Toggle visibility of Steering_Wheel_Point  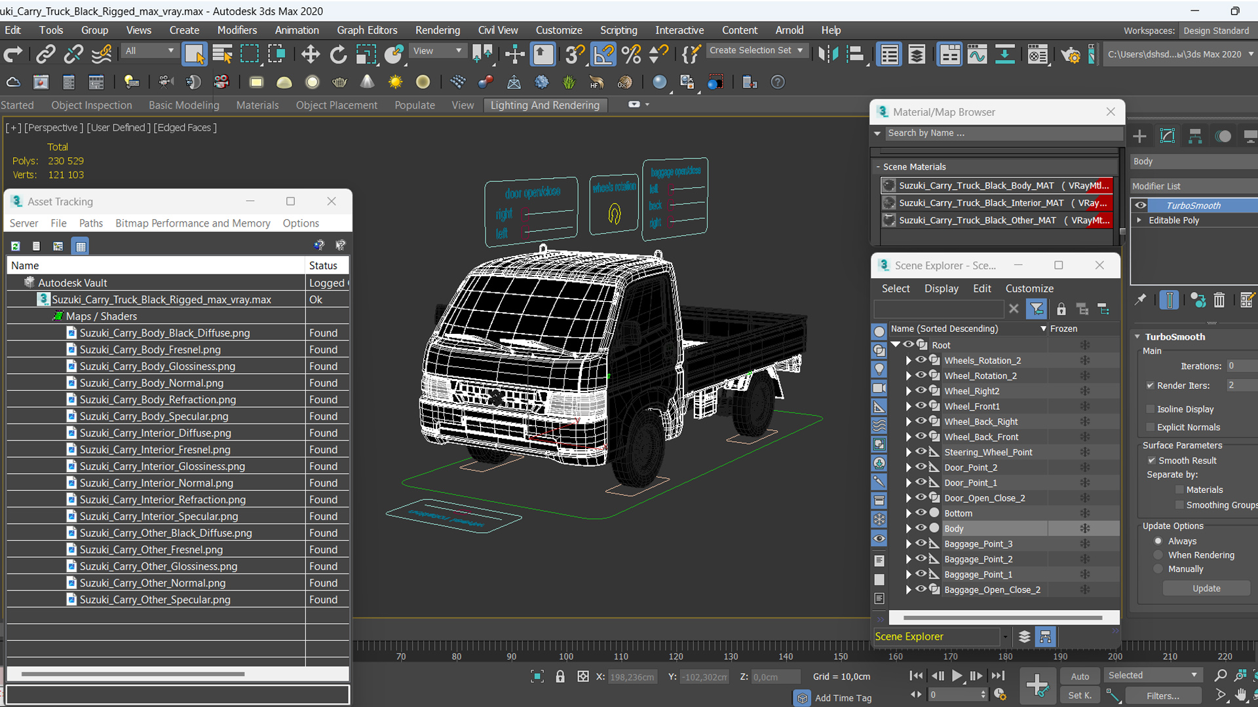click(x=921, y=452)
